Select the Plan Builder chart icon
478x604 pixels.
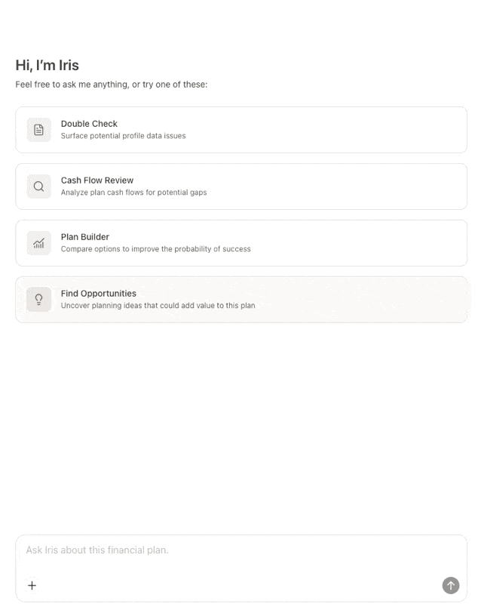39,243
